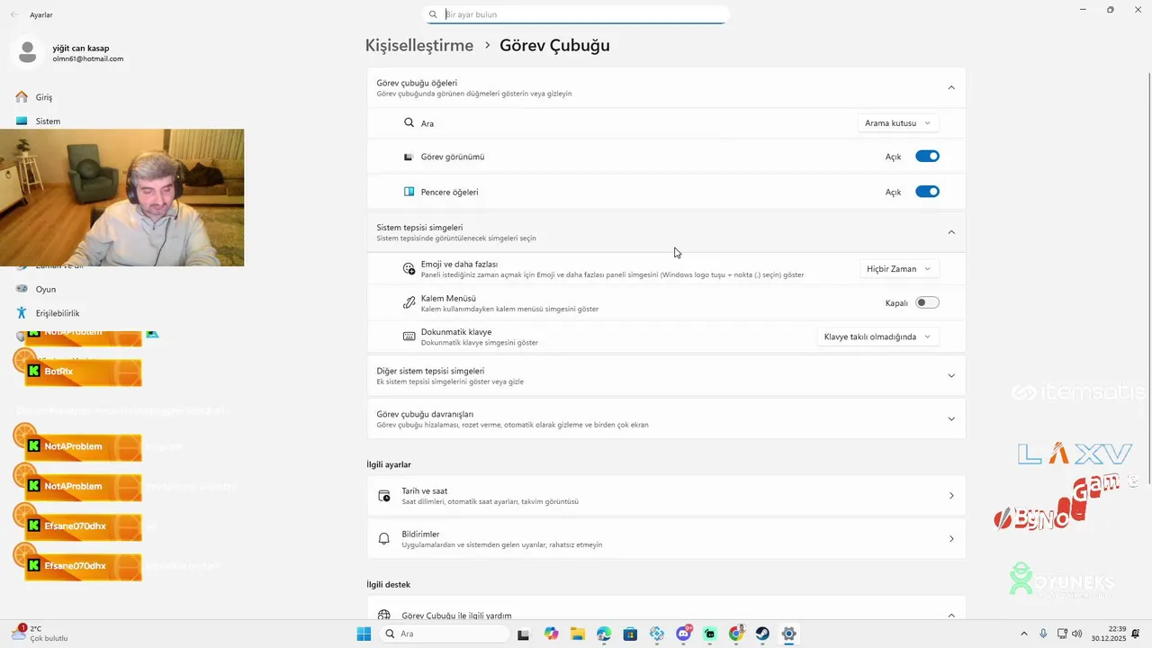Image resolution: width=1152 pixels, height=648 pixels.
Task: Collapse the Görev çubuğu öğeleri section
Action: pos(951,87)
